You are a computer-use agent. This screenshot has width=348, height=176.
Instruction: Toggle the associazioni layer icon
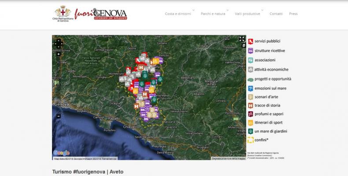(250, 60)
